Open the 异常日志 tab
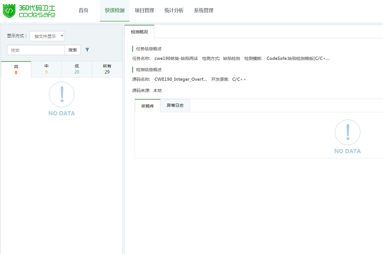Image resolution: width=383 pixels, height=254 pixels. click(x=175, y=106)
